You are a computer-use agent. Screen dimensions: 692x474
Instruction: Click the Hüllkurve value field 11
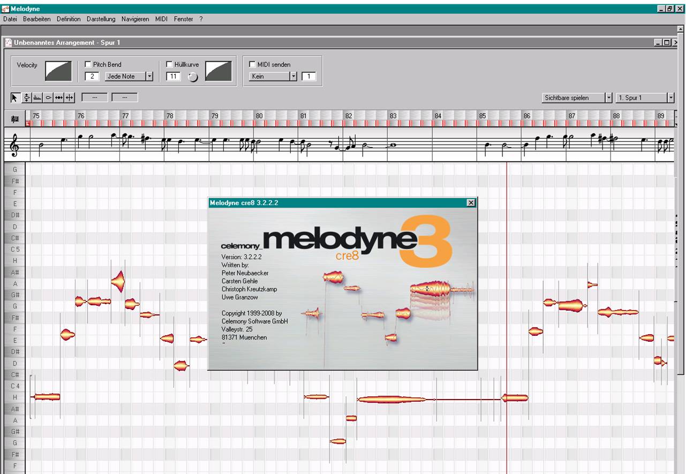tap(174, 77)
